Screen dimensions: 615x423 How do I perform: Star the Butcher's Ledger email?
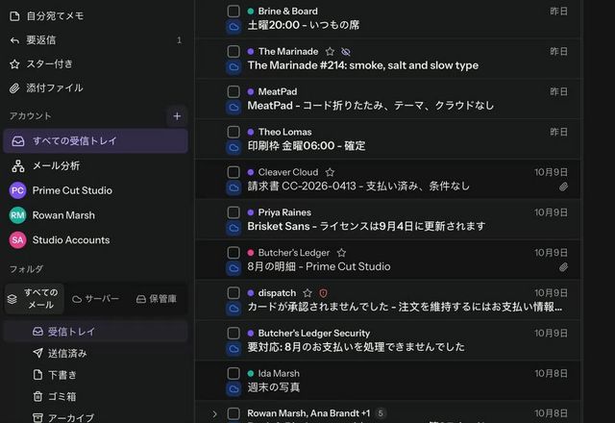point(342,253)
